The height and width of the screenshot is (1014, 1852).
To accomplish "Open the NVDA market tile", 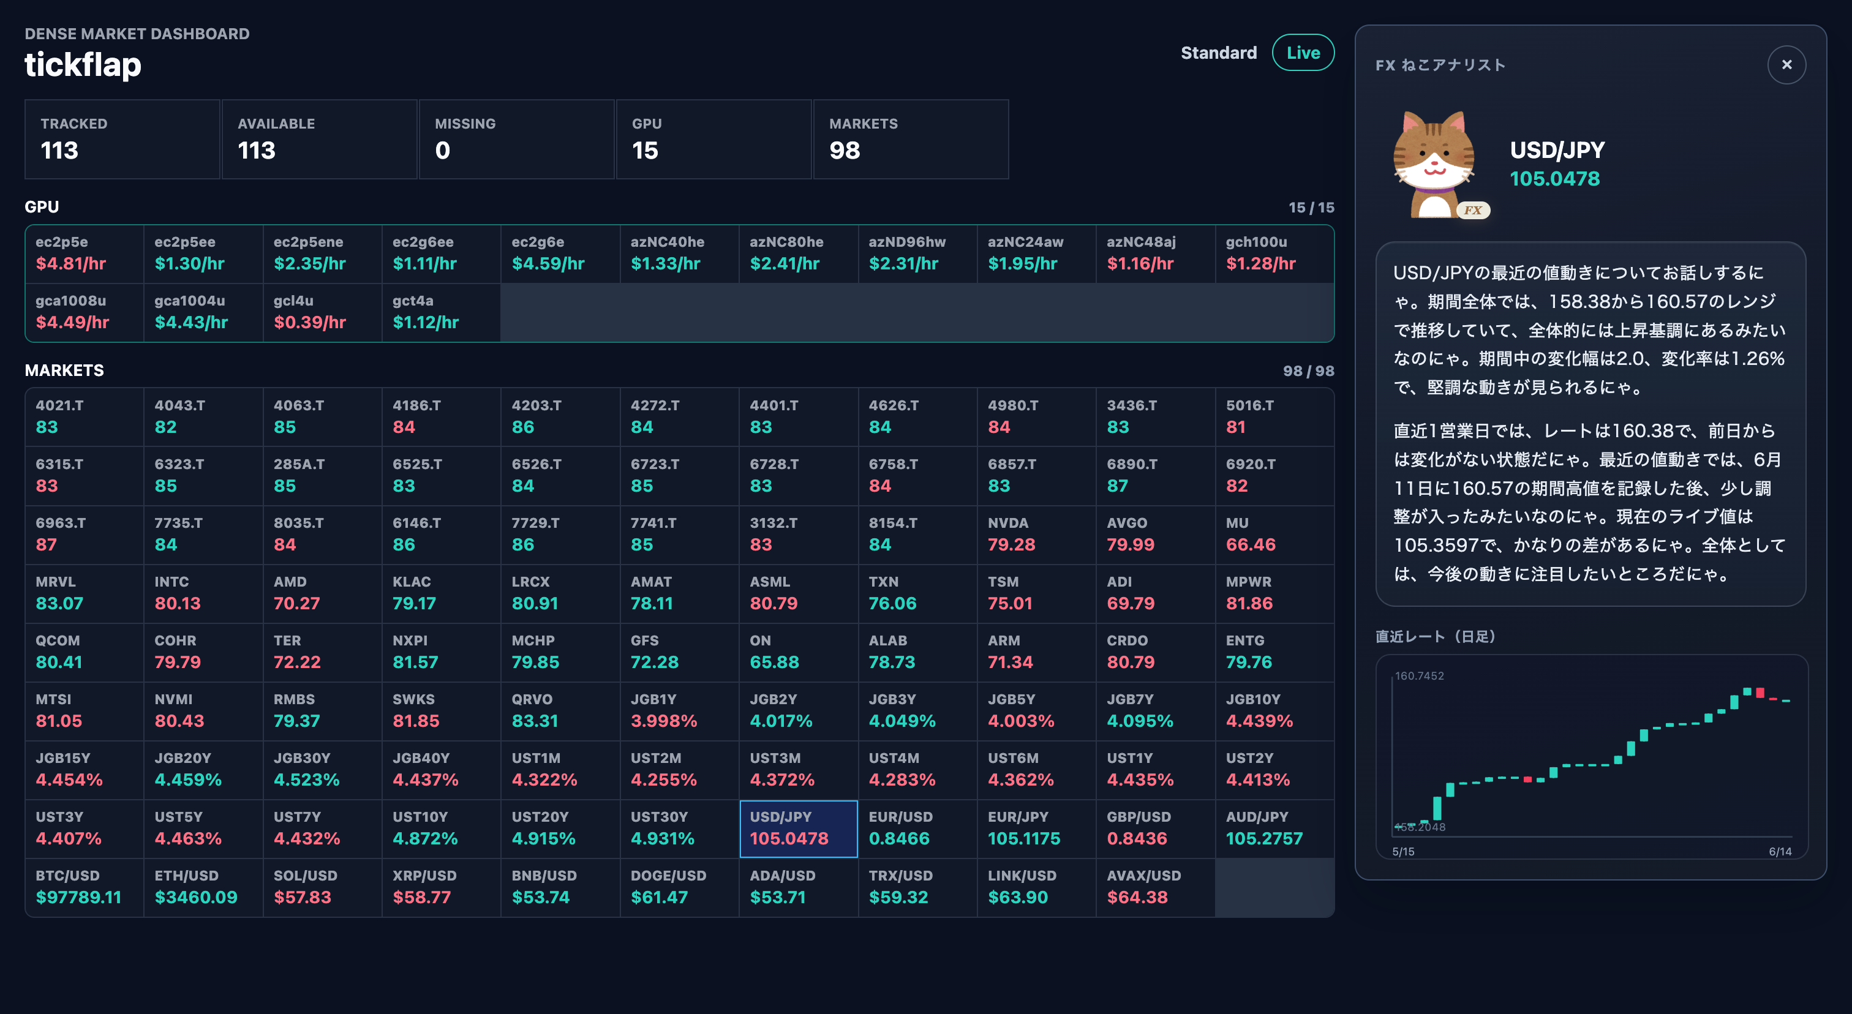I will (x=1036, y=534).
